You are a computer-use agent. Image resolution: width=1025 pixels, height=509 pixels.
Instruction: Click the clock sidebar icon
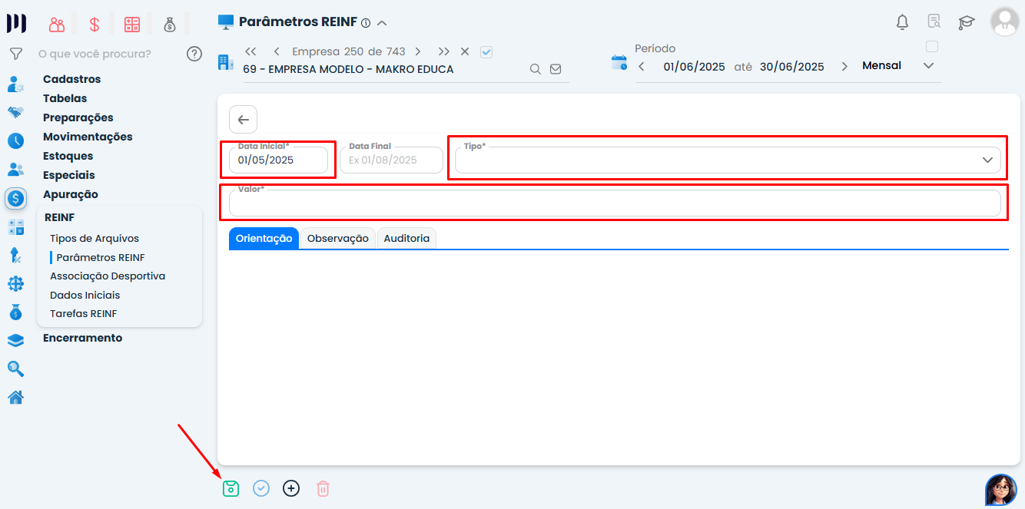15,141
